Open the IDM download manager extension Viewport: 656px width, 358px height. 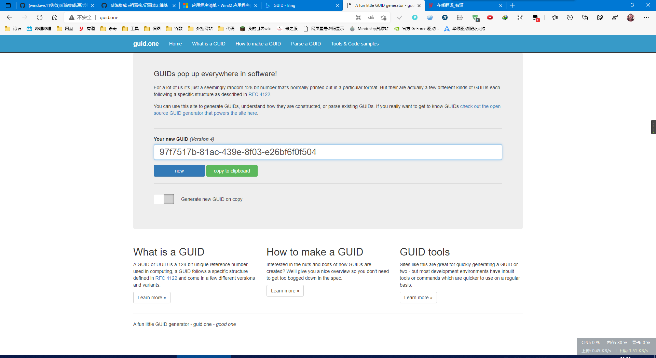(505, 17)
